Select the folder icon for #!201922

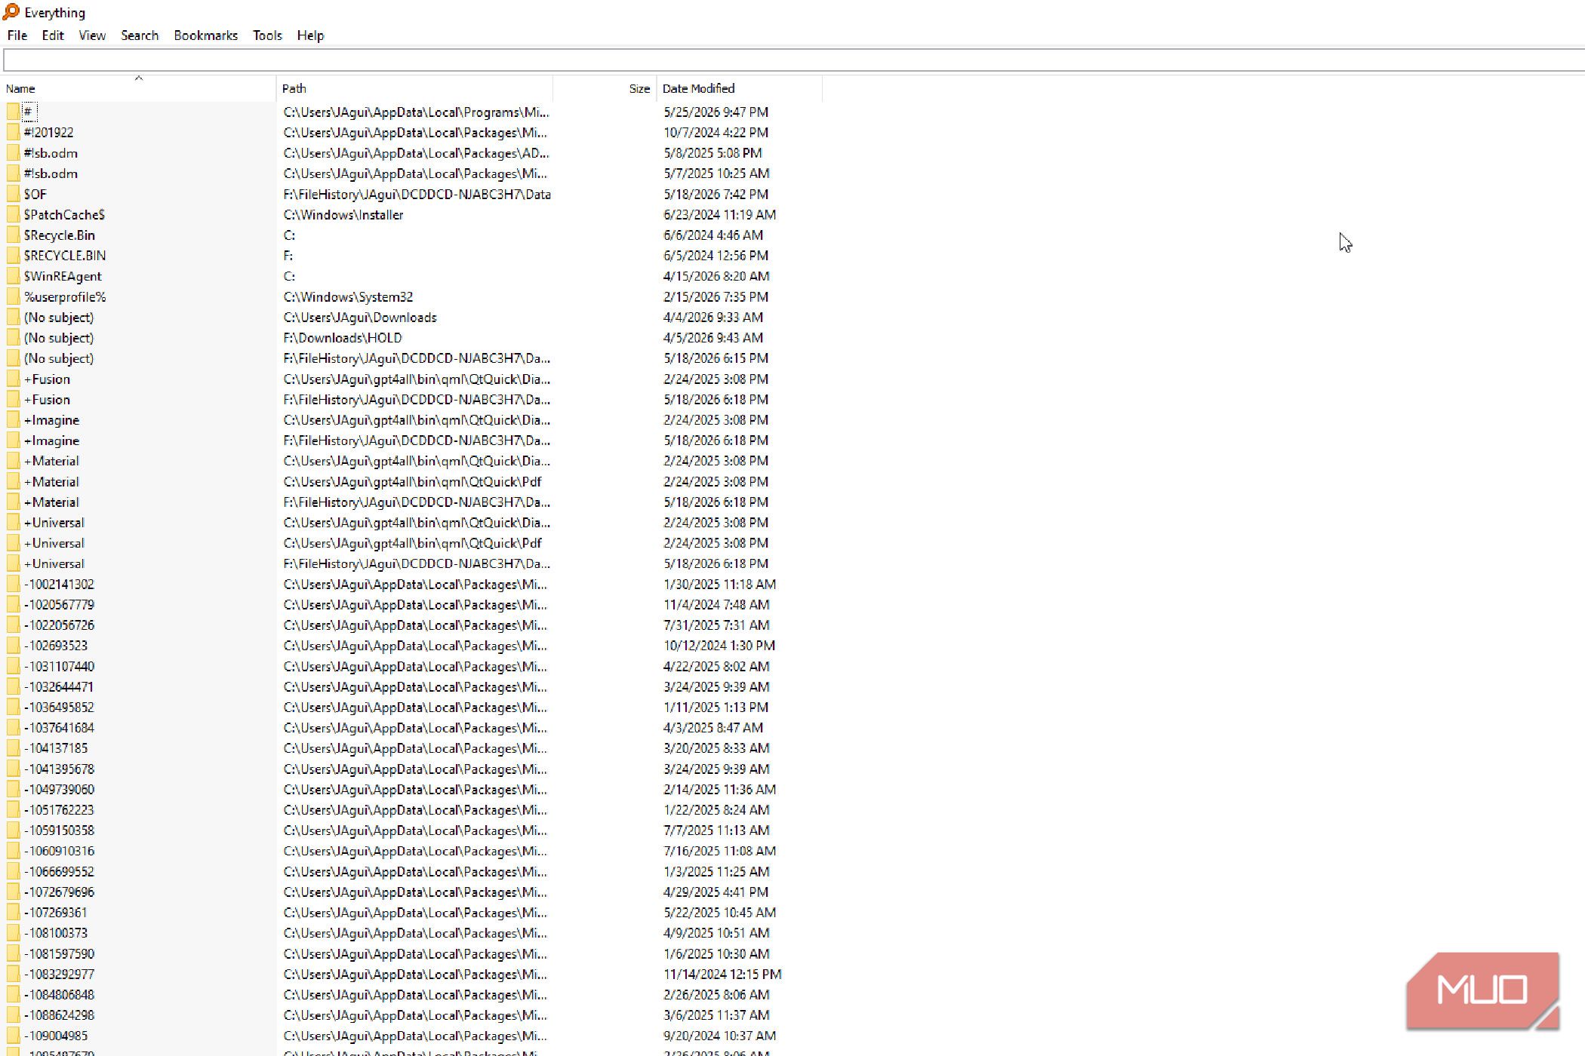[x=13, y=132]
